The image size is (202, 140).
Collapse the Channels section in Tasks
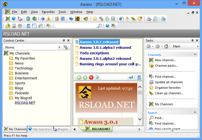point(195,54)
